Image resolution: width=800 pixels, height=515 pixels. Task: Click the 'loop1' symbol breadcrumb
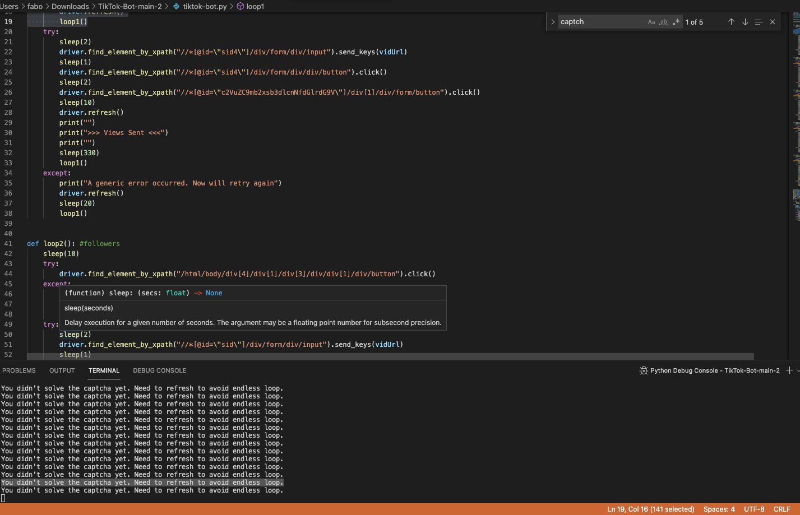[255, 6]
